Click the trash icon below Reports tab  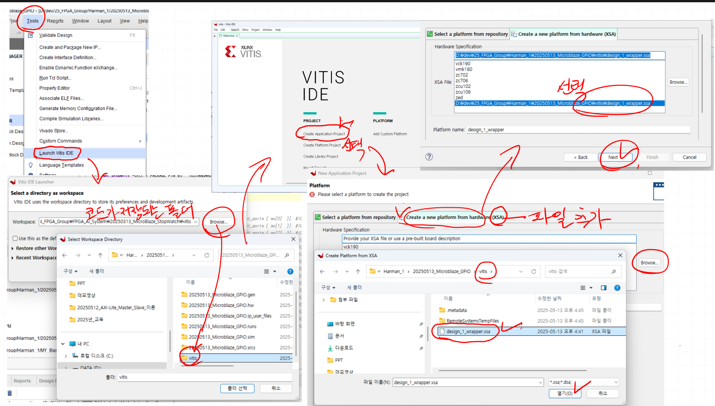[10, 393]
